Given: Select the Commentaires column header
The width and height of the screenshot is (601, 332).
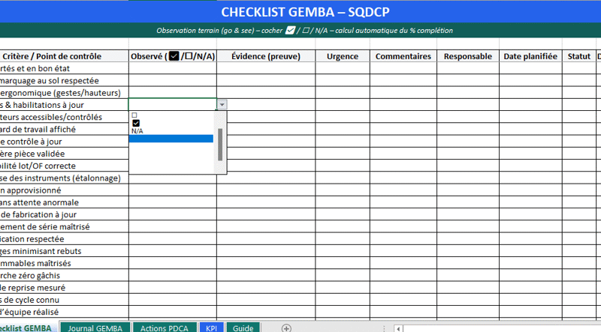Looking at the screenshot, I should tap(403, 56).
